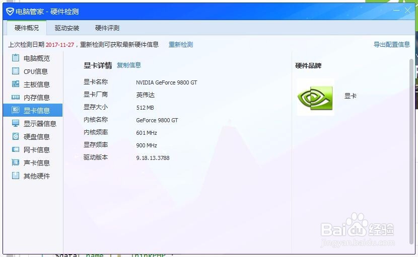The image size is (418, 257).
Task: Click the 内核名称 GeForce 9800 GT value
Action: (x=157, y=120)
